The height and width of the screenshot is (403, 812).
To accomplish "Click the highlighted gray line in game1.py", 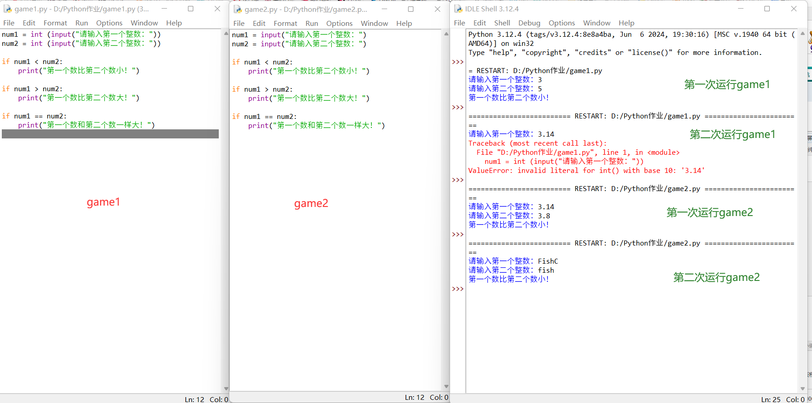I will coord(110,134).
